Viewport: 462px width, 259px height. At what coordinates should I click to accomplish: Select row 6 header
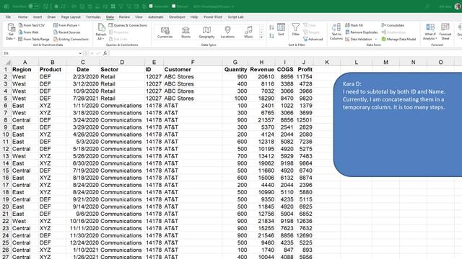[6, 106]
